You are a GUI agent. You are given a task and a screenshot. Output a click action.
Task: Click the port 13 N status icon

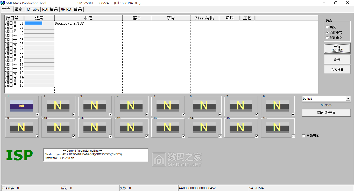click(168, 128)
